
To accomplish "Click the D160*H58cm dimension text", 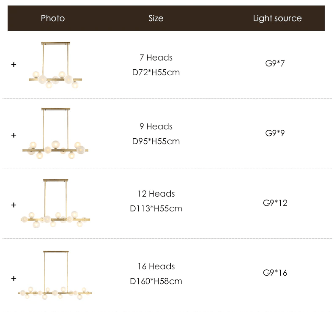I will click(156, 281).
